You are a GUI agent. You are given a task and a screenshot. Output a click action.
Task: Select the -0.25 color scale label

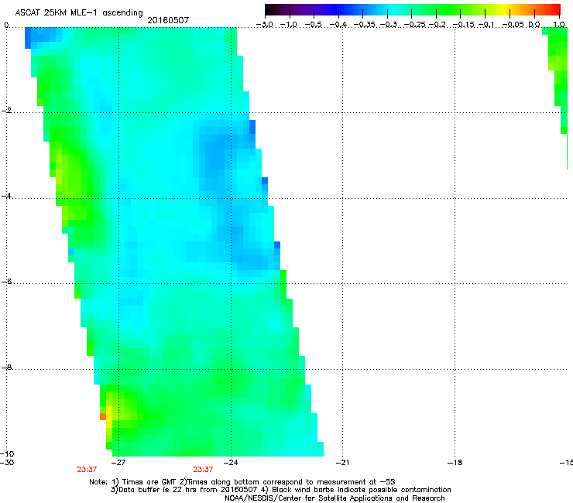415,25
